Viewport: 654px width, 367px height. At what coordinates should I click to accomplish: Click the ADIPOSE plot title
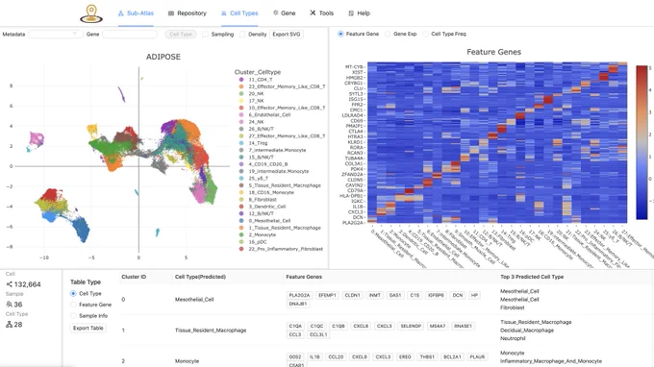pos(163,57)
